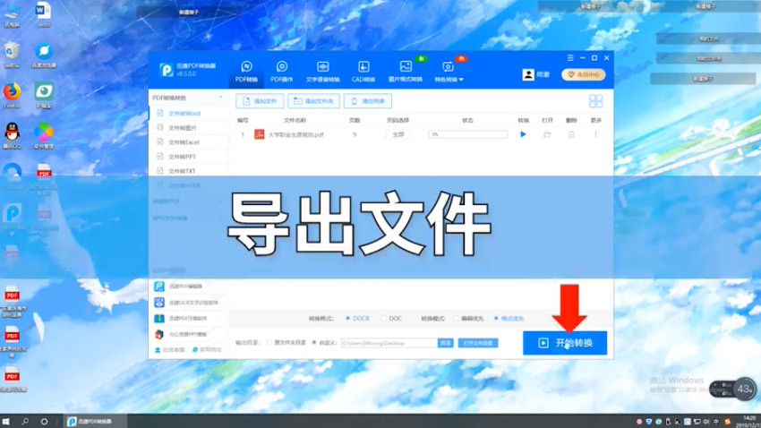The height and width of the screenshot is (428, 761).
Task: Click the 开始转换 button
Action: coord(565,343)
